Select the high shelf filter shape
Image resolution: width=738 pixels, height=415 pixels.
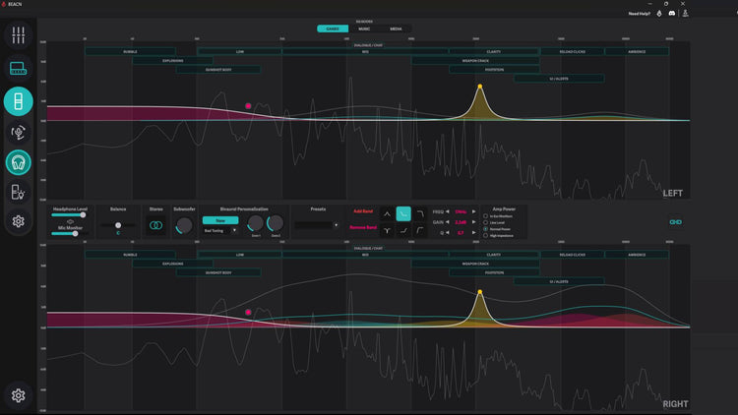(x=403, y=230)
